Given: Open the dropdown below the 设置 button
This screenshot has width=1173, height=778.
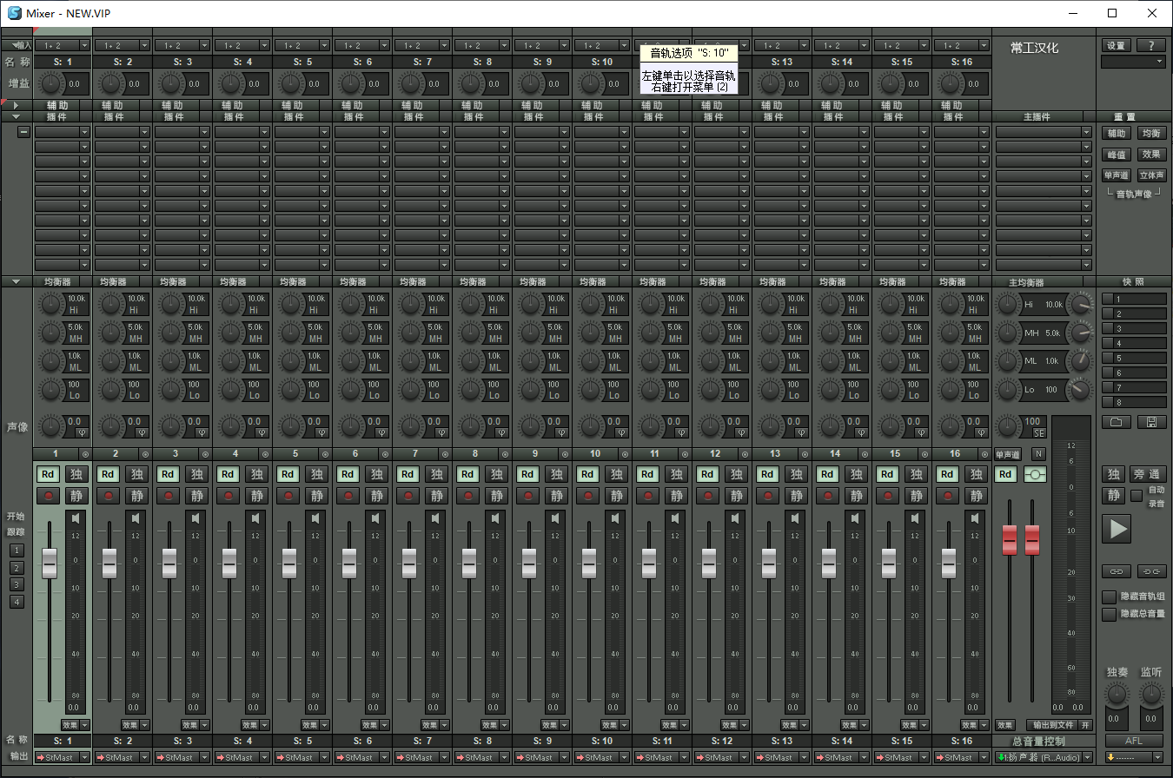Looking at the screenshot, I should 1133,62.
